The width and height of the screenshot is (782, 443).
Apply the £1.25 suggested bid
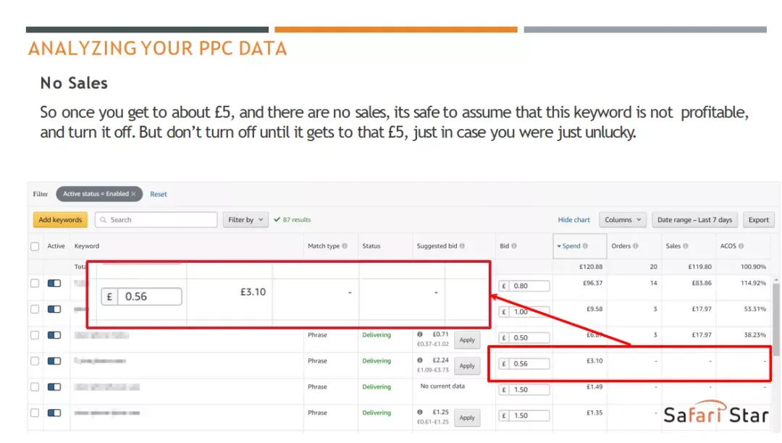coord(467,418)
